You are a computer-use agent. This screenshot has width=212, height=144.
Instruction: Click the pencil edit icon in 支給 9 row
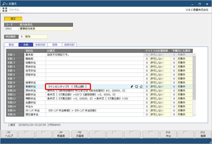click(x=132, y=86)
